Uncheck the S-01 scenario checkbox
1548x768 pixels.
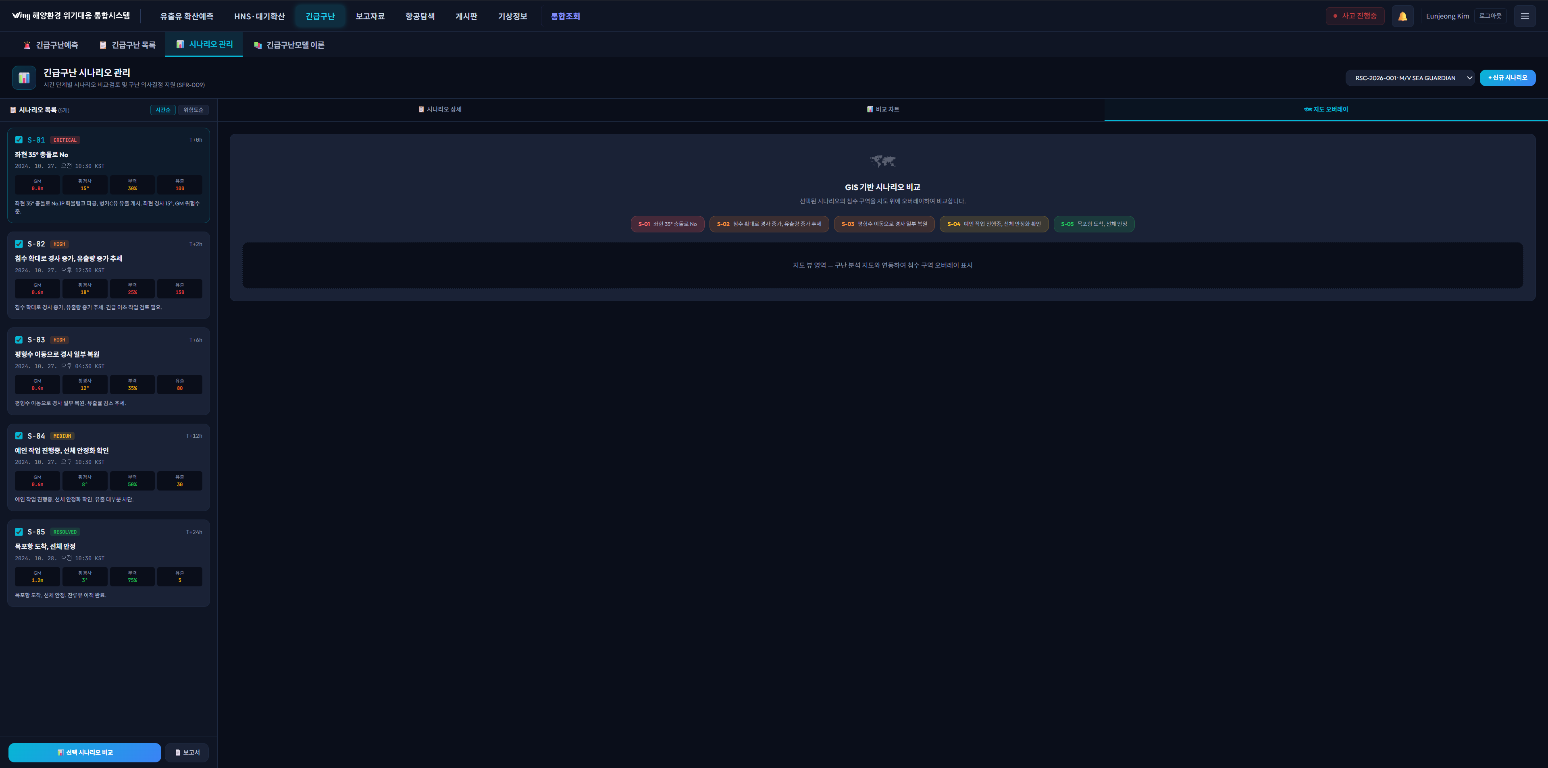pos(19,140)
